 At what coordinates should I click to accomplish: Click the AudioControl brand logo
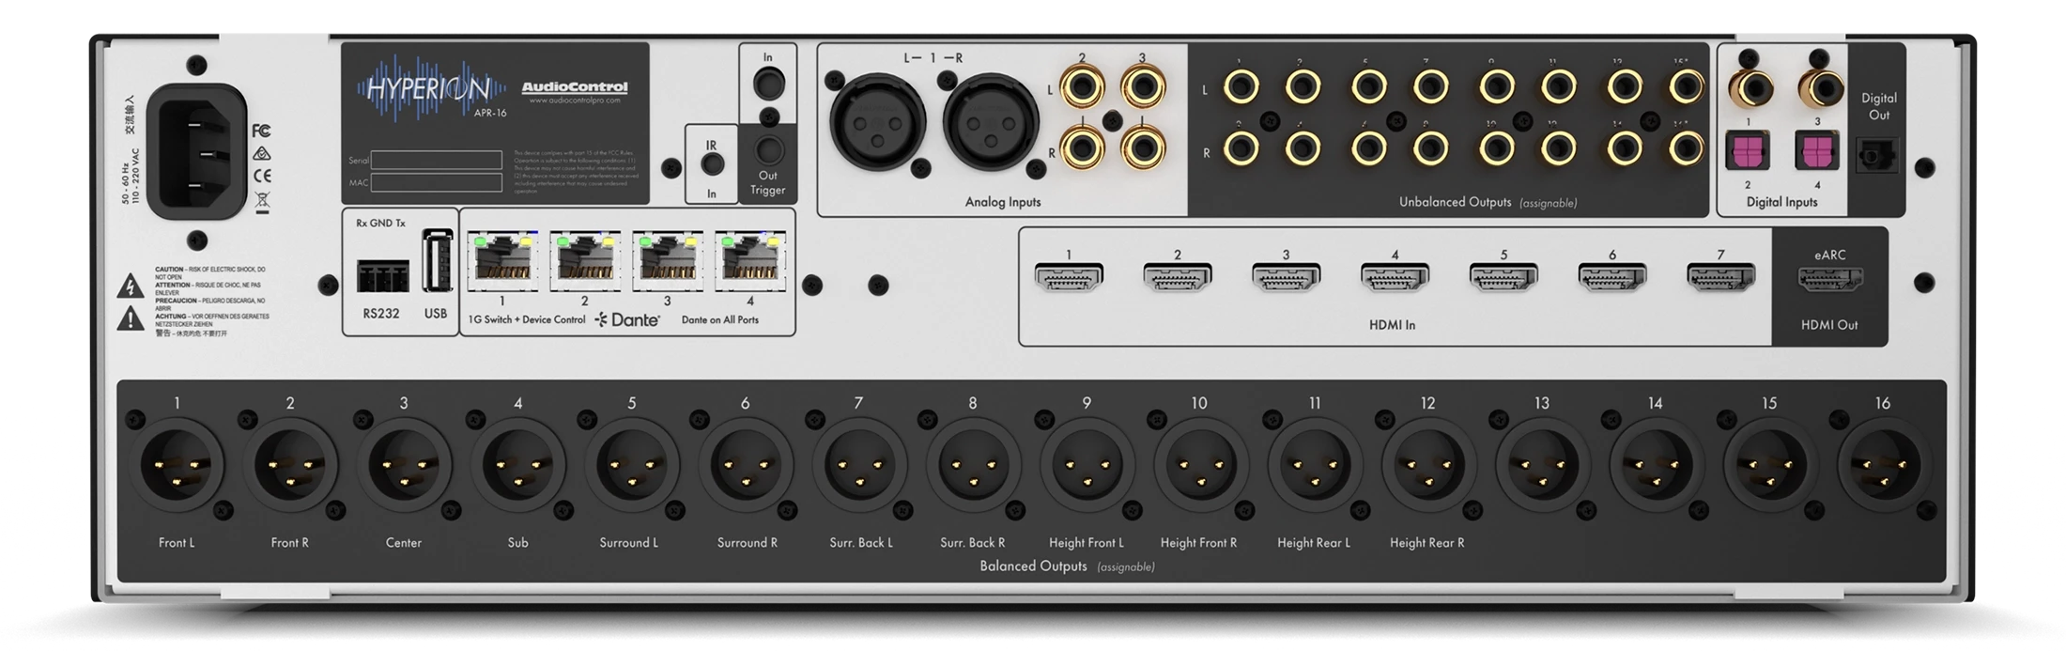click(x=575, y=87)
